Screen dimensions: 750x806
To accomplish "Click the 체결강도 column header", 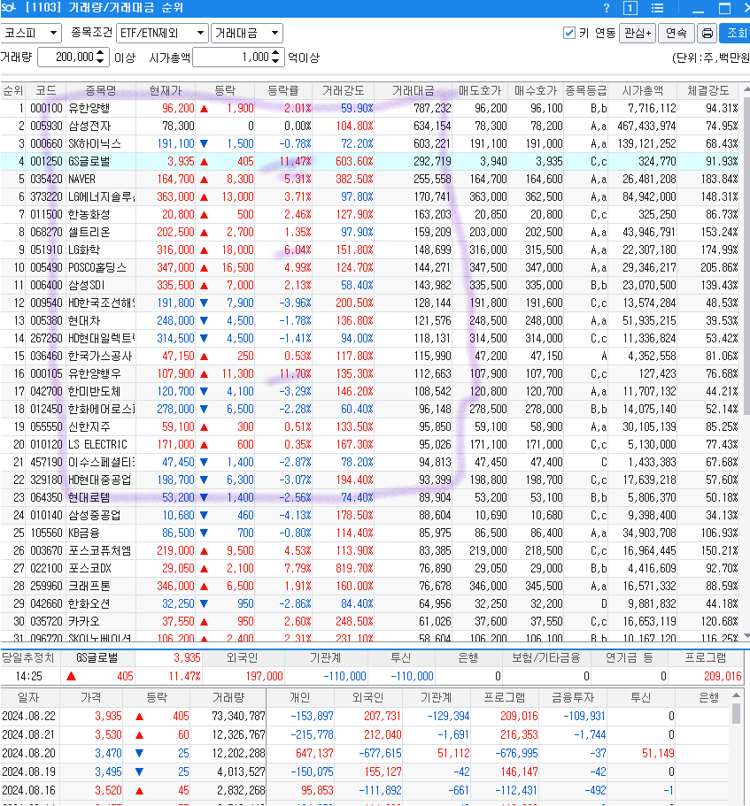I will click(x=707, y=91).
